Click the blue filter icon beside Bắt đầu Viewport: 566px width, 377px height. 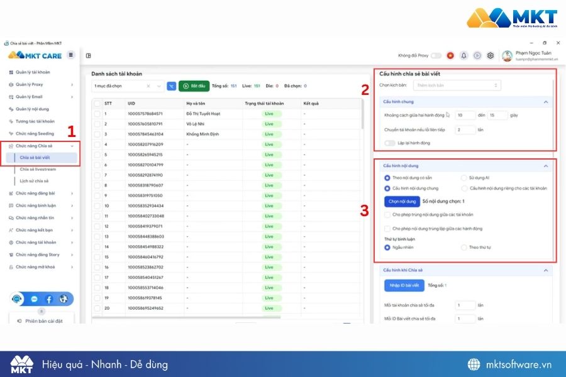172,86
